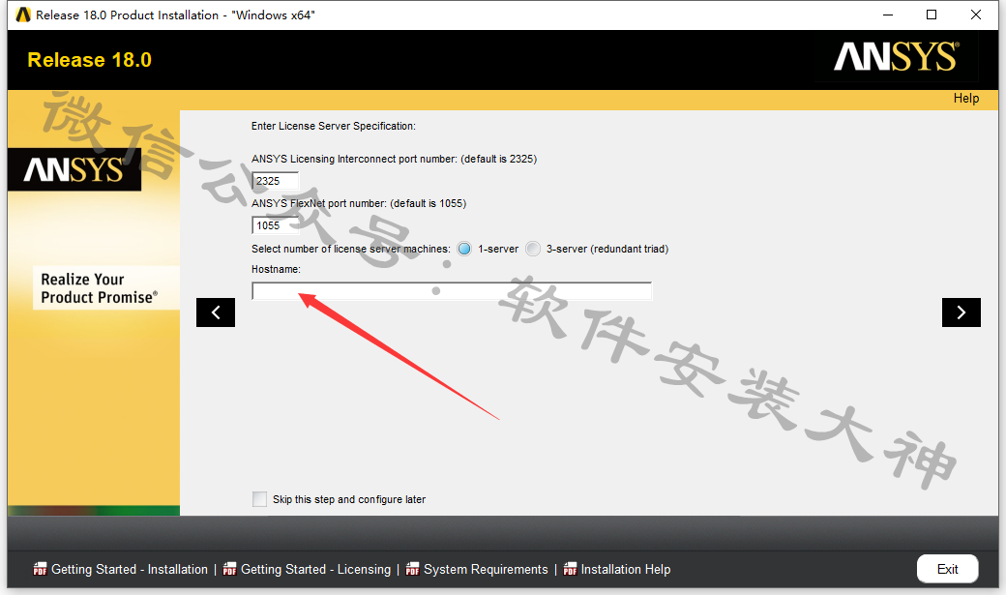Open the Help menu

pyautogui.click(x=965, y=99)
